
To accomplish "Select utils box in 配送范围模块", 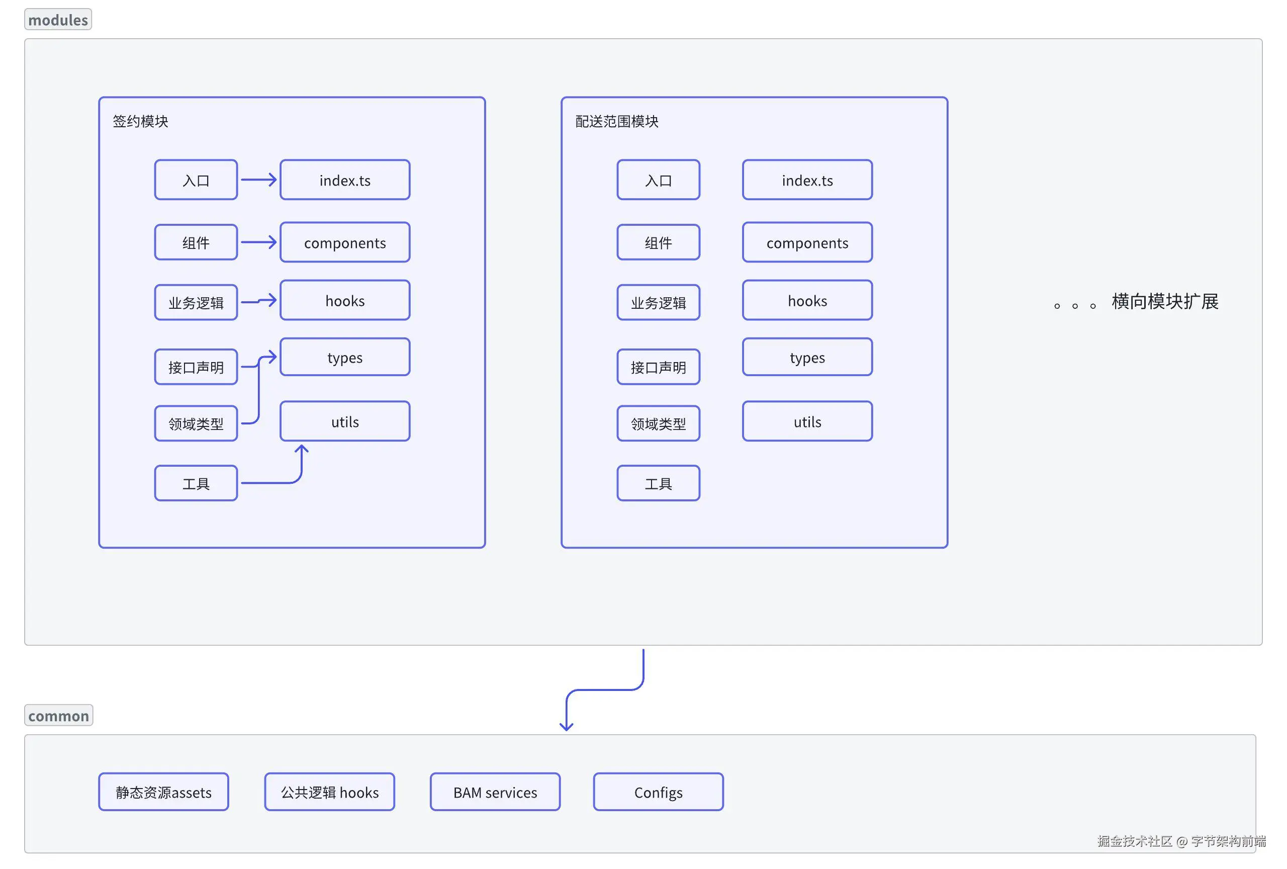I will tap(807, 421).
